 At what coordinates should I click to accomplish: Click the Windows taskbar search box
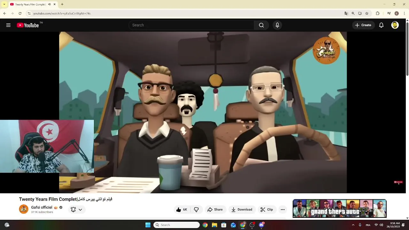pyautogui.click(x=177, y=225)
